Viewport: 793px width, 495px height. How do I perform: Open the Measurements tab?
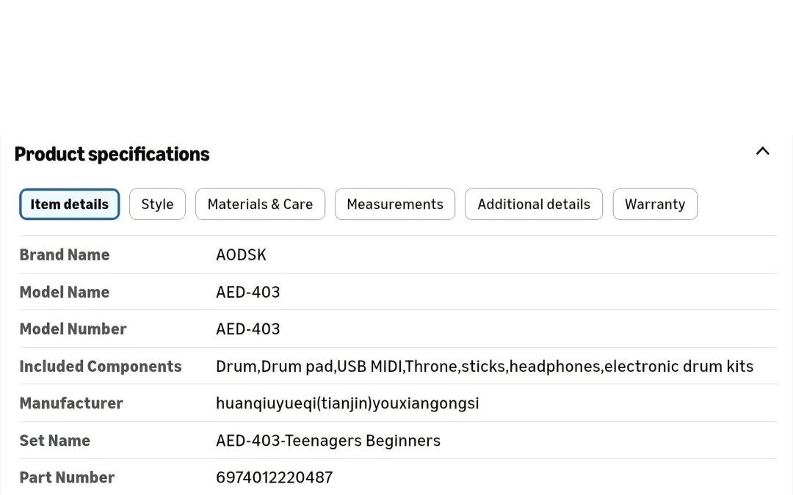[x=394, y=205]
